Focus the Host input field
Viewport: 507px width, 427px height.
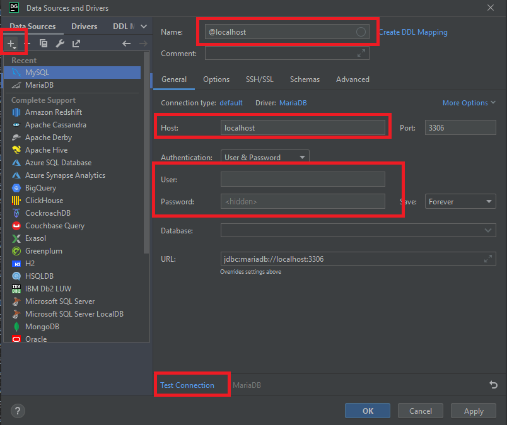pos(303,127)
